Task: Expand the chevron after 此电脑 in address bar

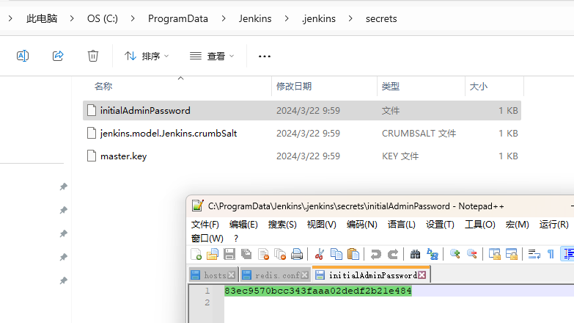Action: (x=72, y=18)
